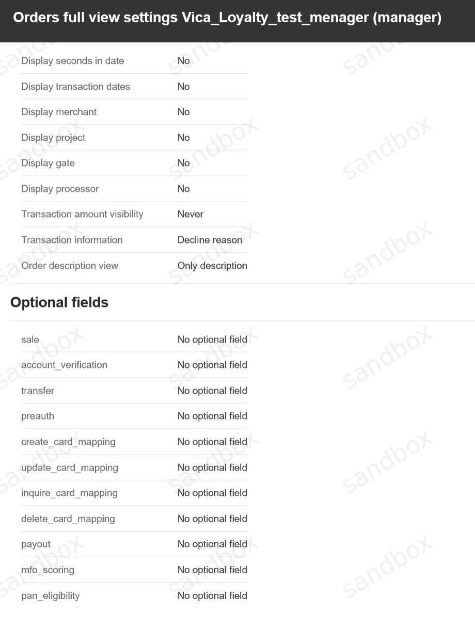Select the 'Display project' setting label
This screenshot has width=475, height=617.
[x=53, y=138]
